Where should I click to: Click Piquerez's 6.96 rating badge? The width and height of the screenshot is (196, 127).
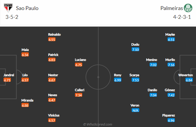[x=171, y=121]
